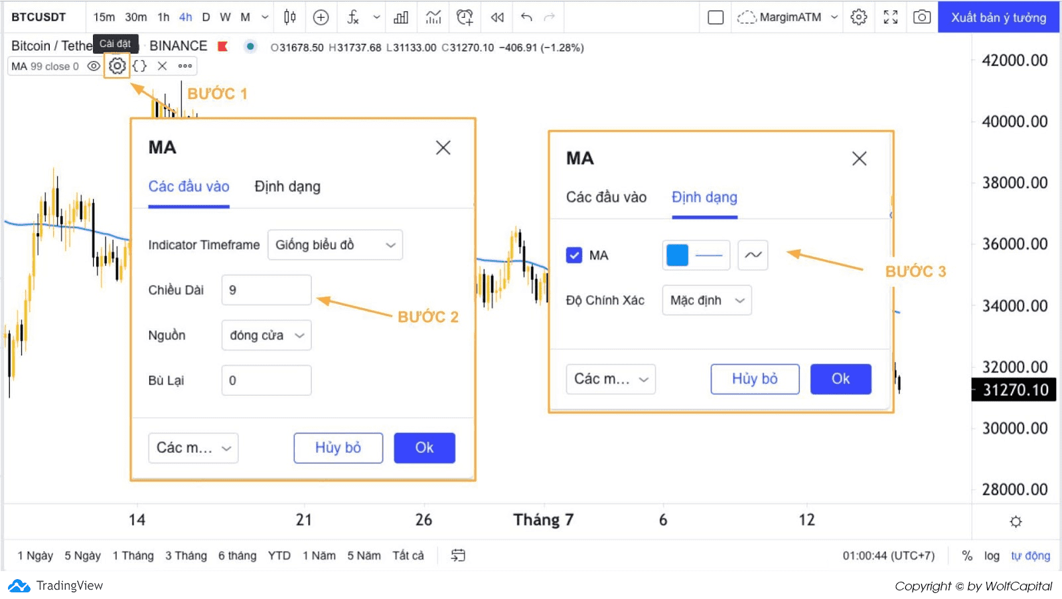Click timezone '01:00:44 (UTC+7)'

click(x=889, y=556)
